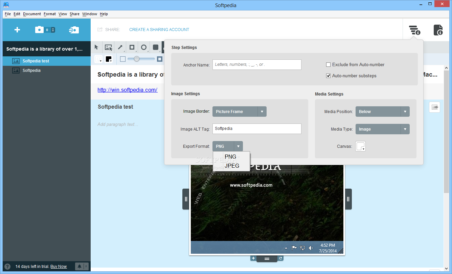This screenshot has height=274, width=452.
Task: Open the document inspector icon
Action: pos(438,30)
